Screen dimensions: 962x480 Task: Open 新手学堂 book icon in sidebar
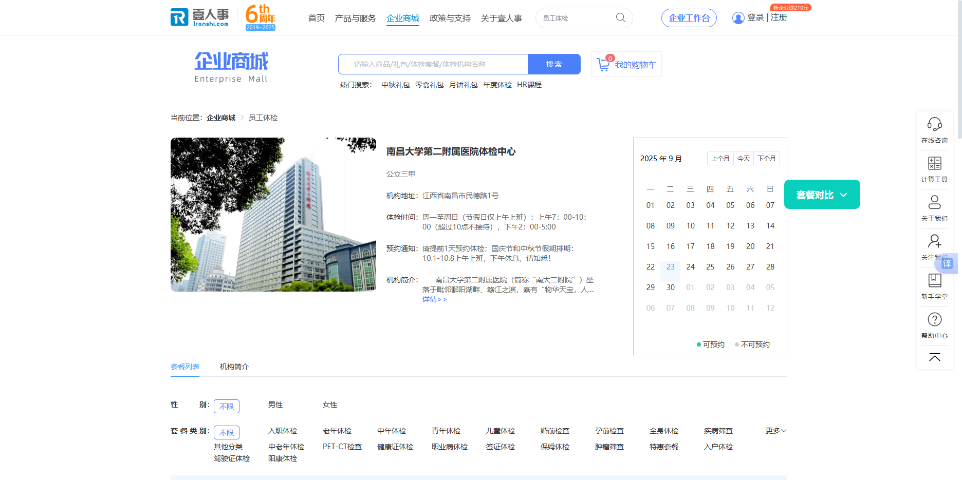click(934, 280)
